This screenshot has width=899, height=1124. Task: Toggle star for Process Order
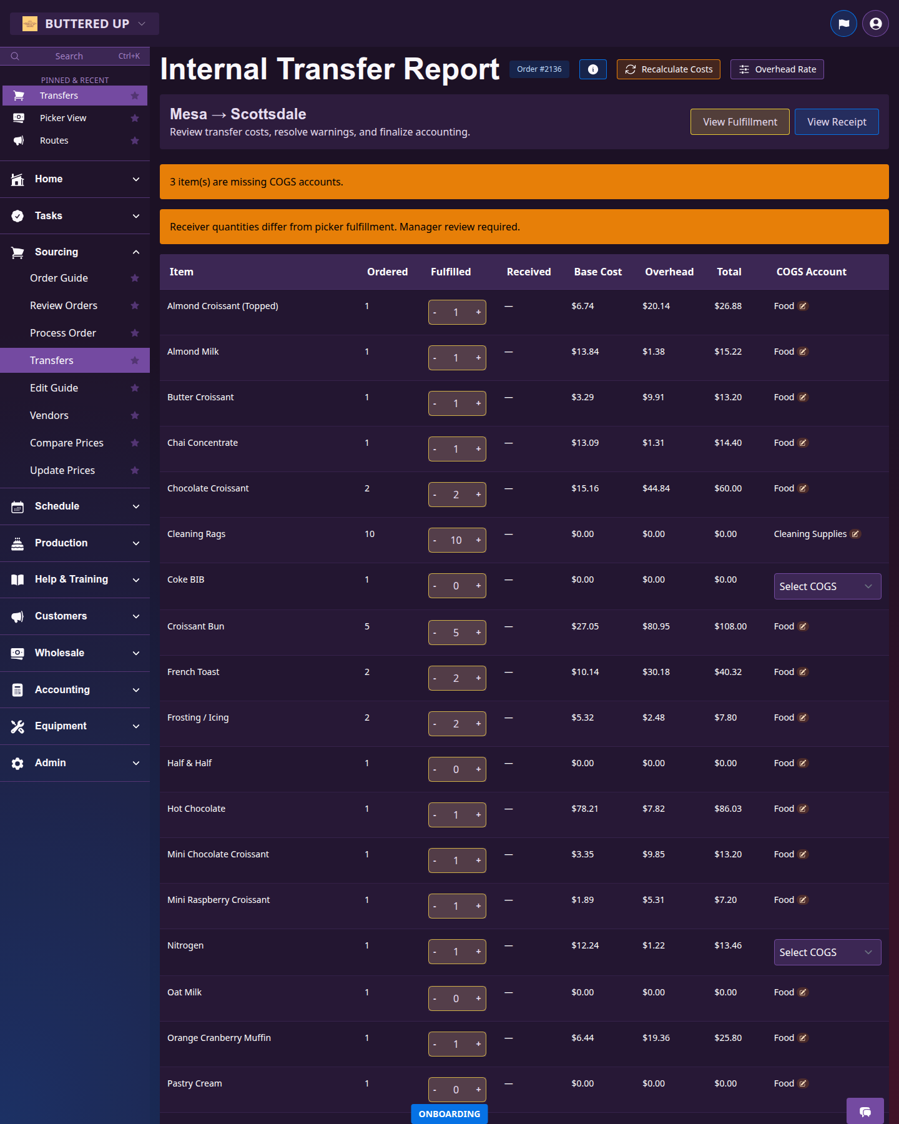tap(135, 333)
